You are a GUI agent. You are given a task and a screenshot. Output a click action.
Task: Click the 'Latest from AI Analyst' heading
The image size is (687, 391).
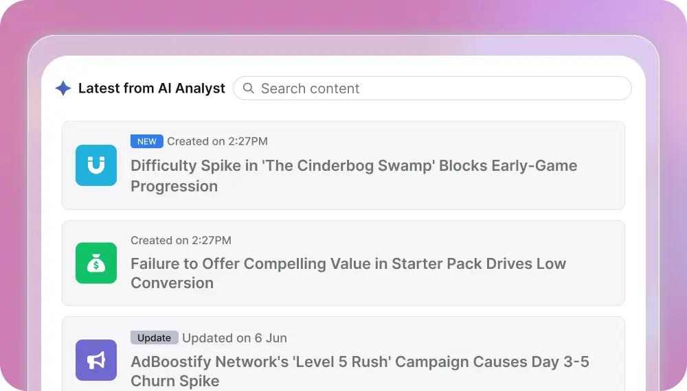(x=152, y=88)
